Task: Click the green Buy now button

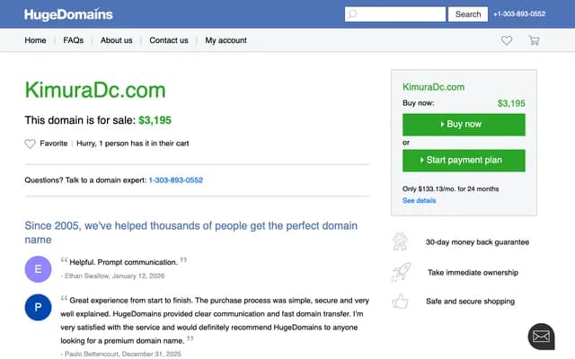Action: [x=464, y=125]
